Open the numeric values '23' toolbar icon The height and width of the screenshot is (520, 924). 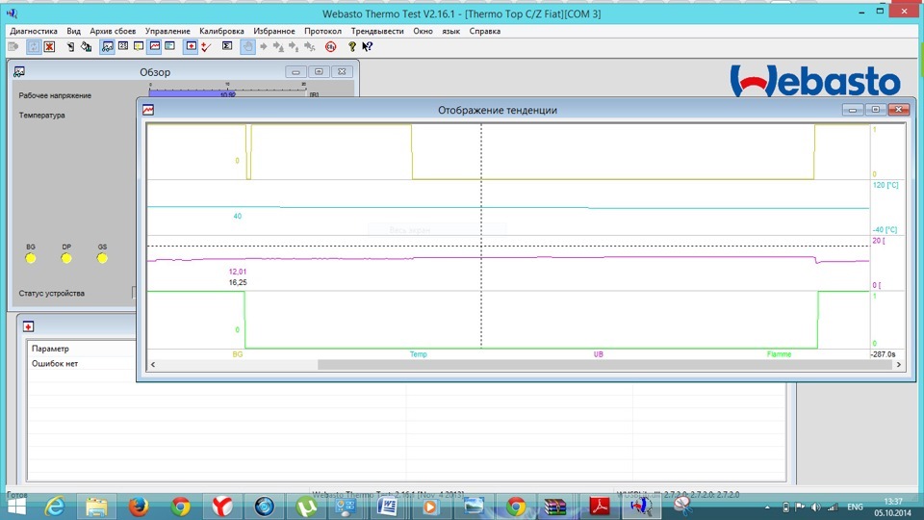coord(123,46)
